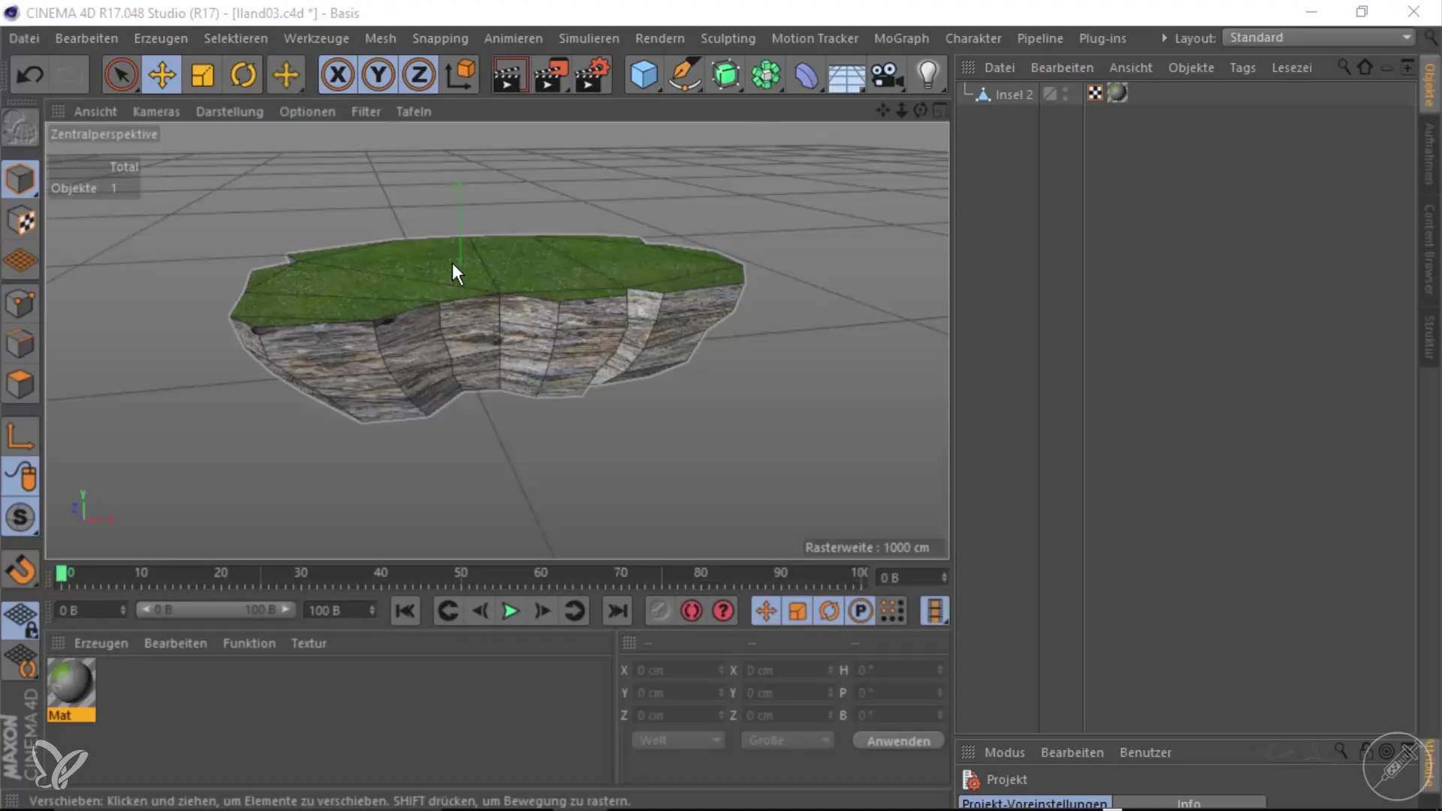
Task: Jump to animation end
Action: [x=617, y=611]
